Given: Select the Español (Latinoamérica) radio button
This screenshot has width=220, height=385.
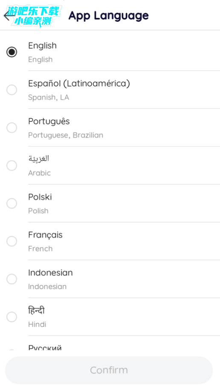Looking at the screenshot, I should (x=12, y=90).
